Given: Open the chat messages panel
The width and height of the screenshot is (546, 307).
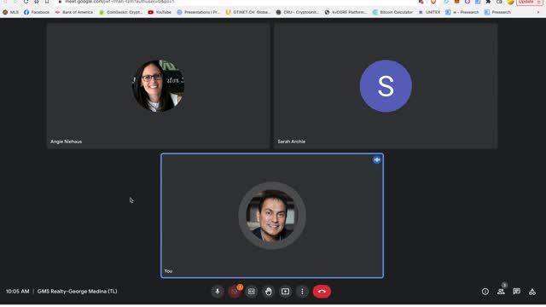Looking at the screenshot, I should pyautogui.click(x=516, y=292).
